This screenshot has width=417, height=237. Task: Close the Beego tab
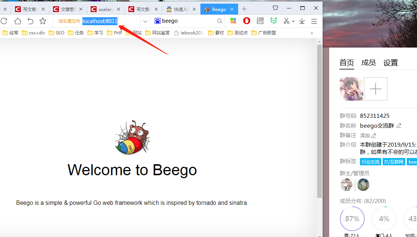(x=232, y=9)
